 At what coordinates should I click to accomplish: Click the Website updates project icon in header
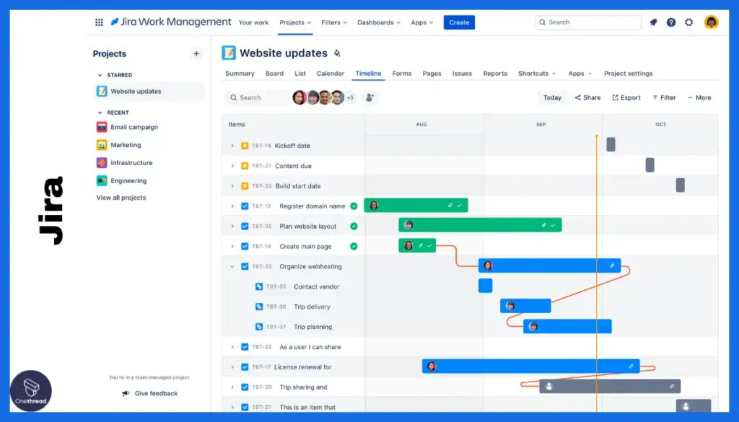tap(229, 53)
